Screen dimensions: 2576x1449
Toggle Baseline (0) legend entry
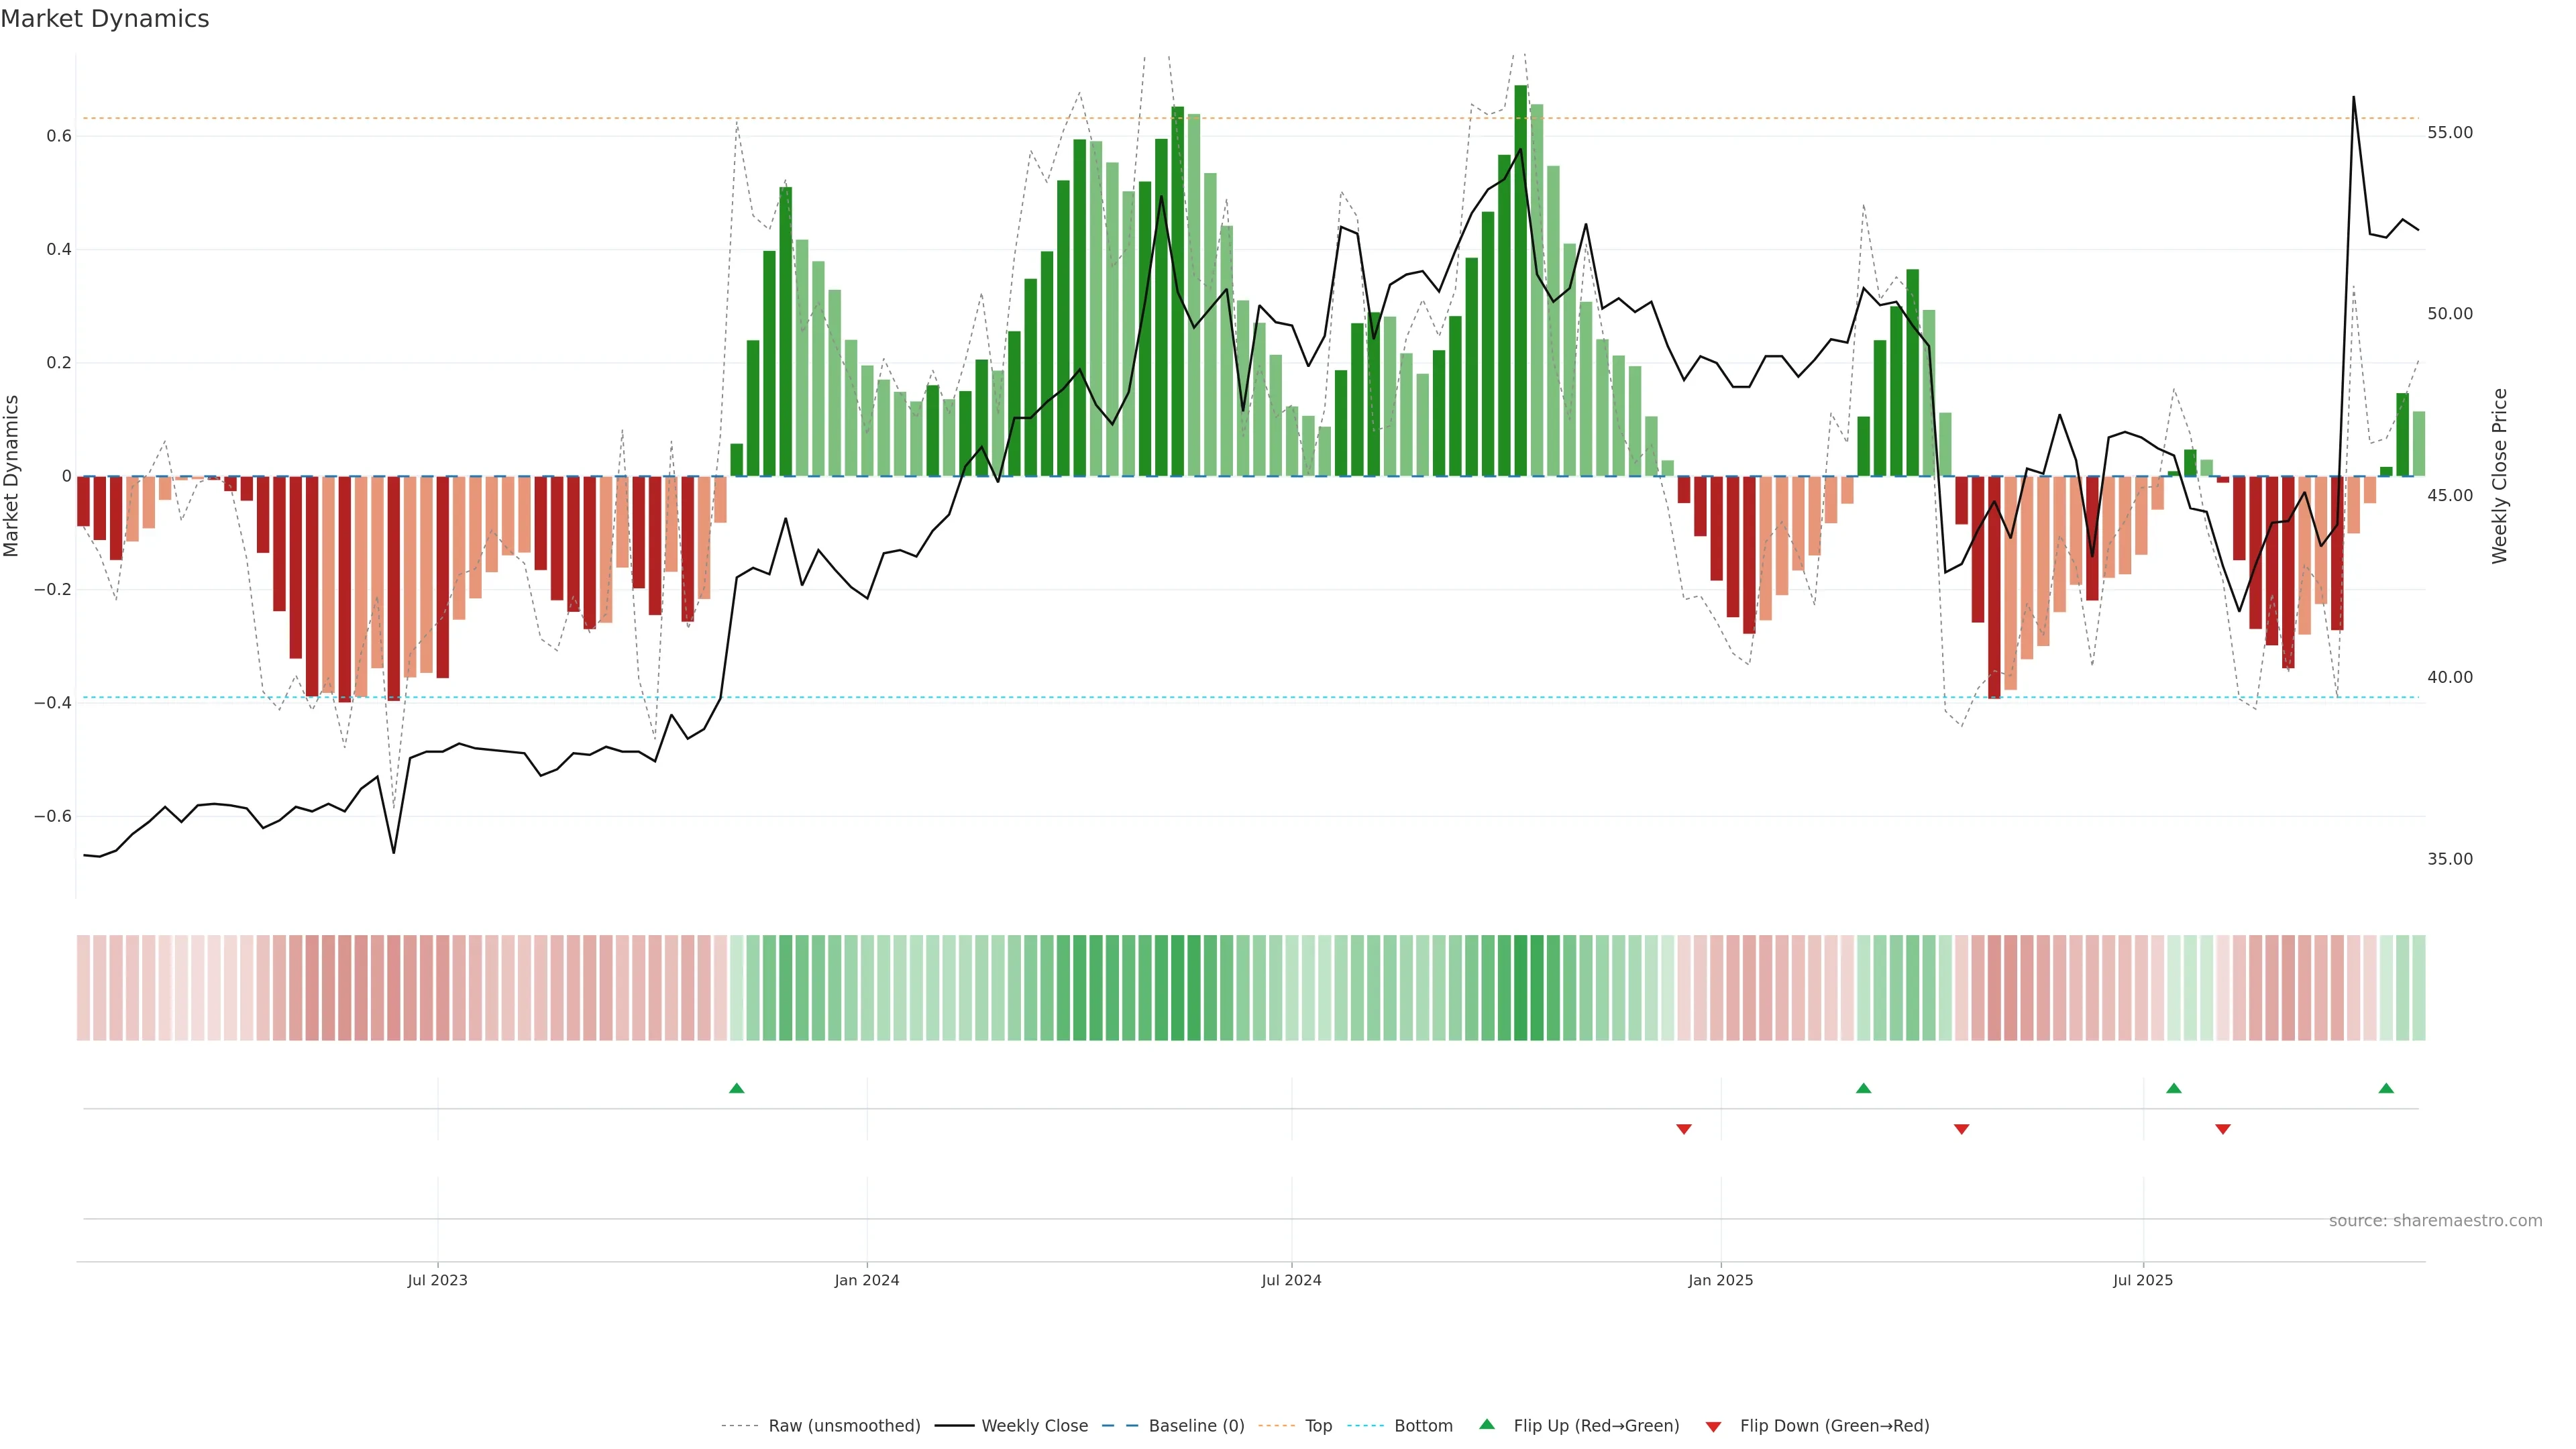[1196, 1426]
